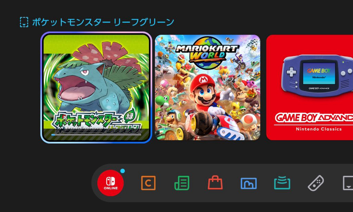Screen dimensions: 353x212
Task: Click the Nintendo Classics label
Action: 319,129
